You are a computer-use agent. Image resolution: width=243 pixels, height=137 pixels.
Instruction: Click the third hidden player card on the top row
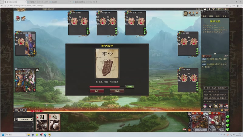coord(135,23)
